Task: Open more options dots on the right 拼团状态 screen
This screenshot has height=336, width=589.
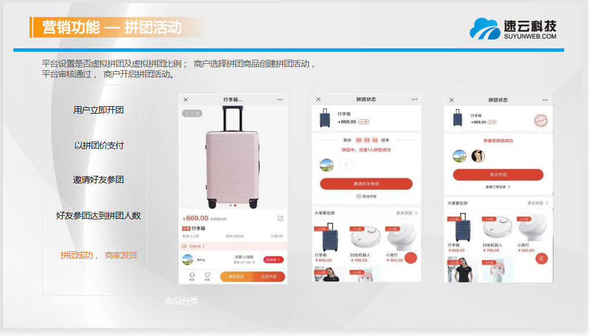Action: [545, 100]
